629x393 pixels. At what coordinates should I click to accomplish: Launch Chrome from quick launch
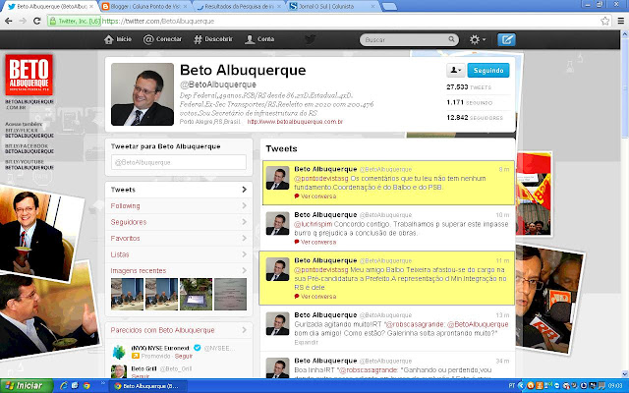(x=86, y=386)
